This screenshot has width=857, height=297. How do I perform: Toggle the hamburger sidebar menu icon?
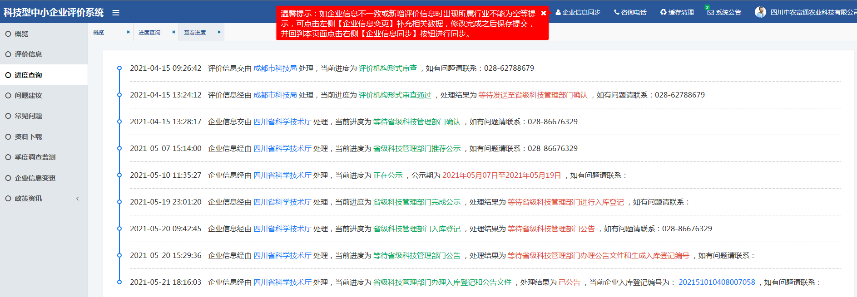(x=116, y=13)
